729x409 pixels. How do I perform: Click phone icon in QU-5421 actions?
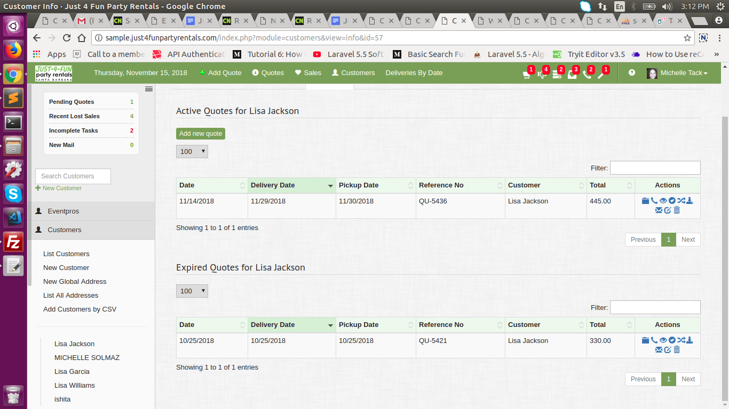tap(654, 340)
